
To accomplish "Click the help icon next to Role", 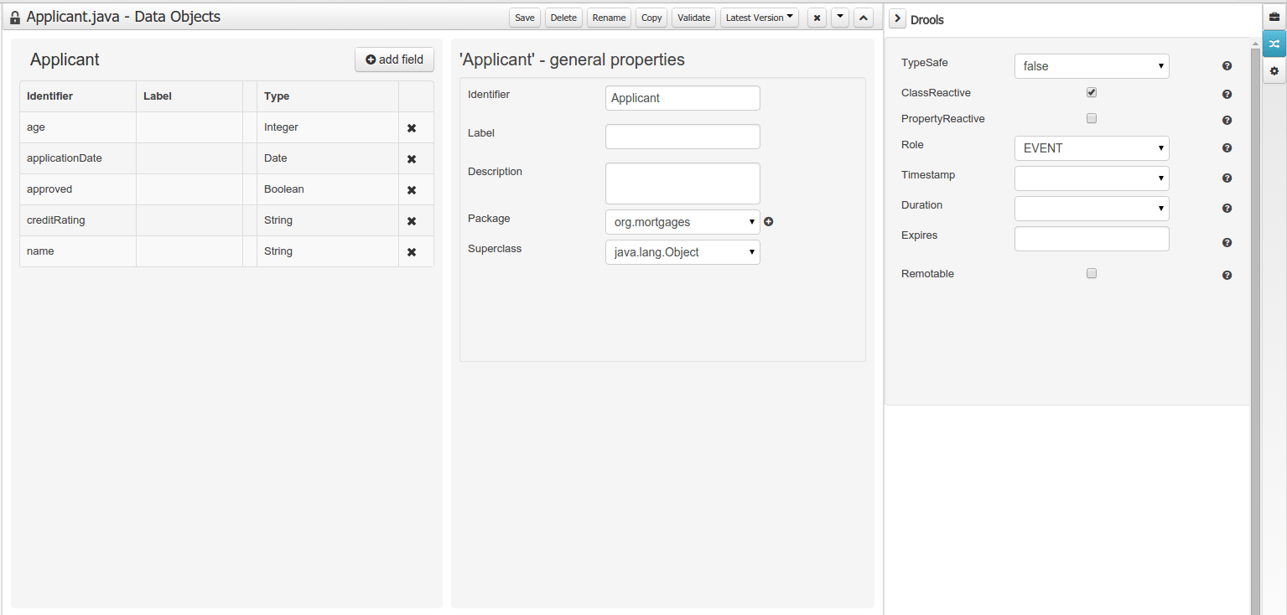I will coord(1227,147).
